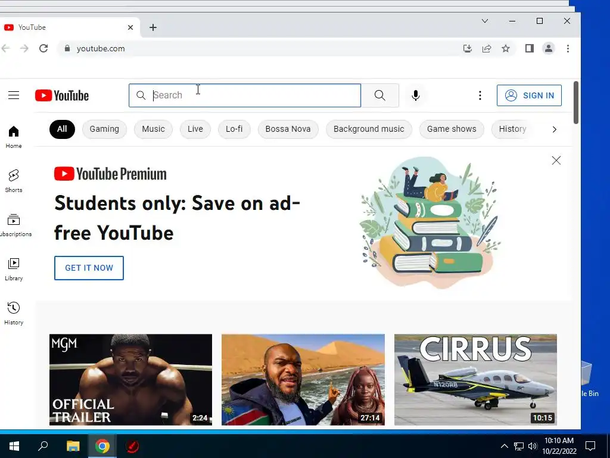610x458 pixels.
Task: Select the Music chip
Action: (153, 129)
